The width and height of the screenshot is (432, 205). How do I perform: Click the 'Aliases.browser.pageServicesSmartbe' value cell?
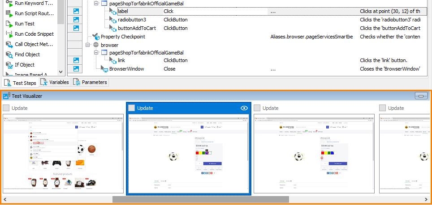click(311, 37)
